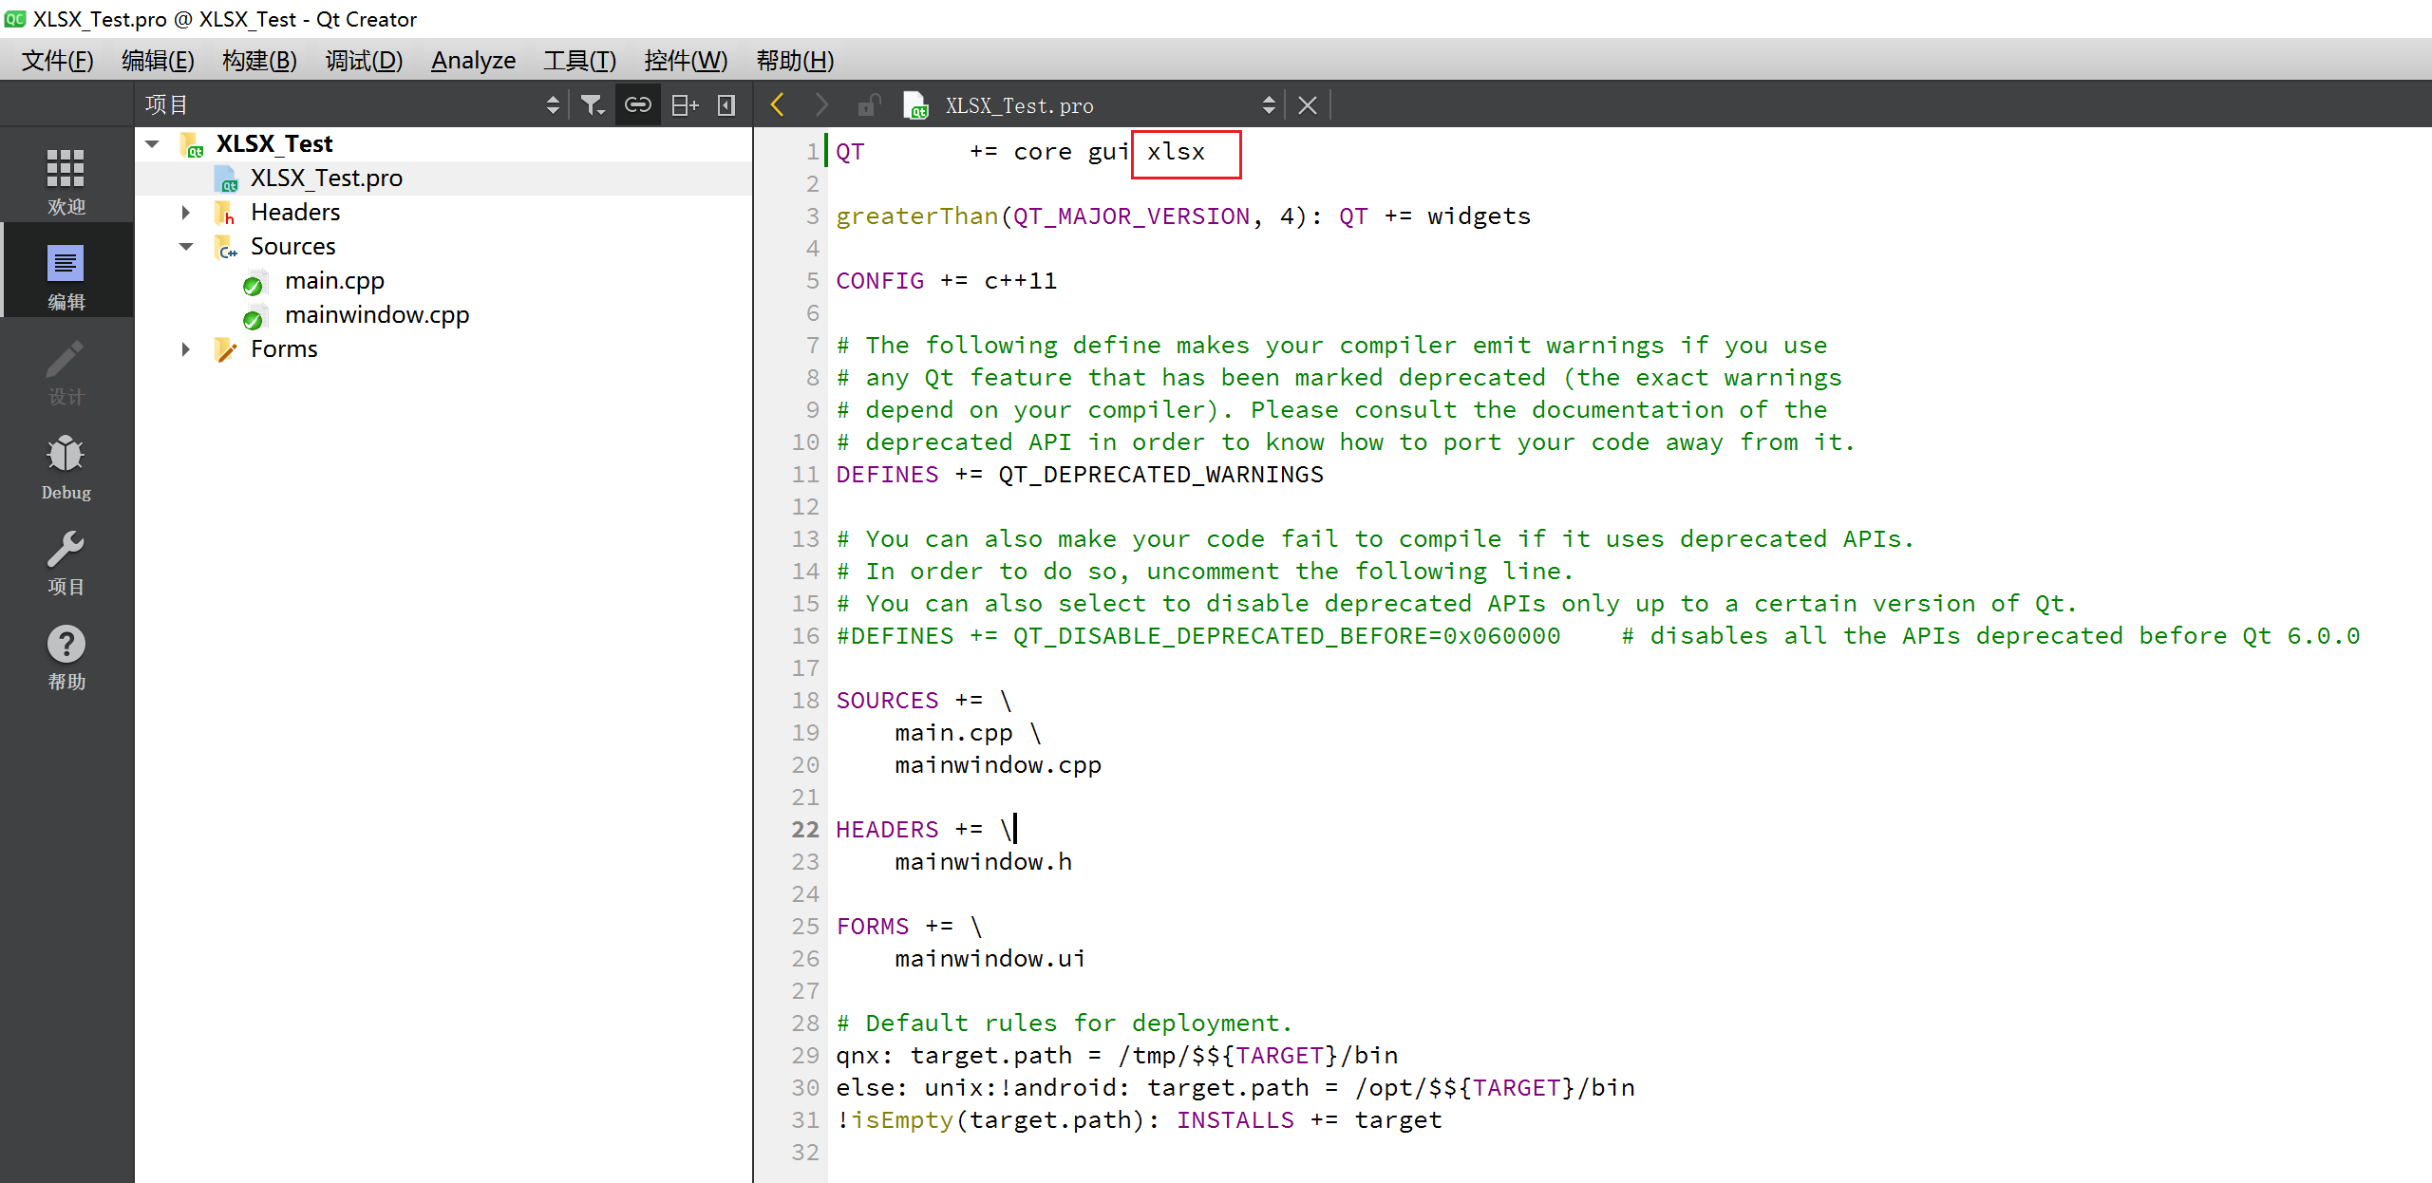This screenshot has height=1183, width=2432.
Task: Click the main.cpp file icon
Action: pos(255,283)
